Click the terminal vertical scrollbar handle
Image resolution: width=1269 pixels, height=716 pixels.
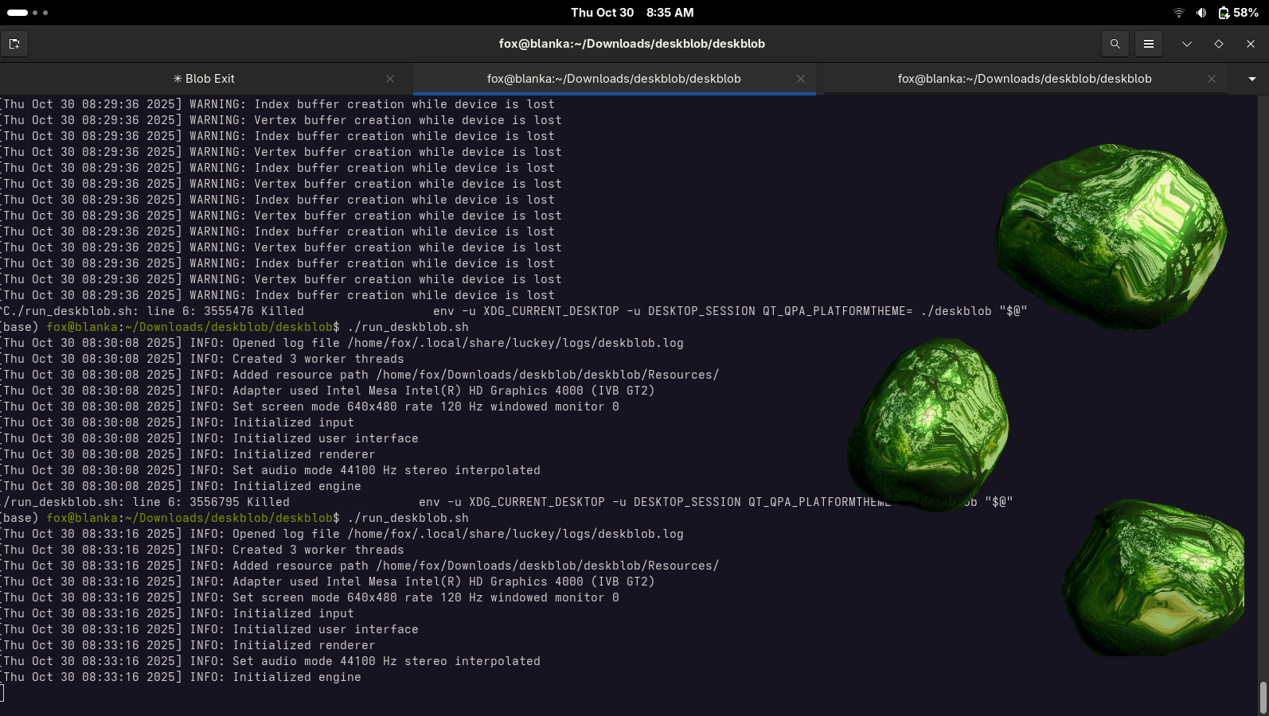[x=1263, y=697]
